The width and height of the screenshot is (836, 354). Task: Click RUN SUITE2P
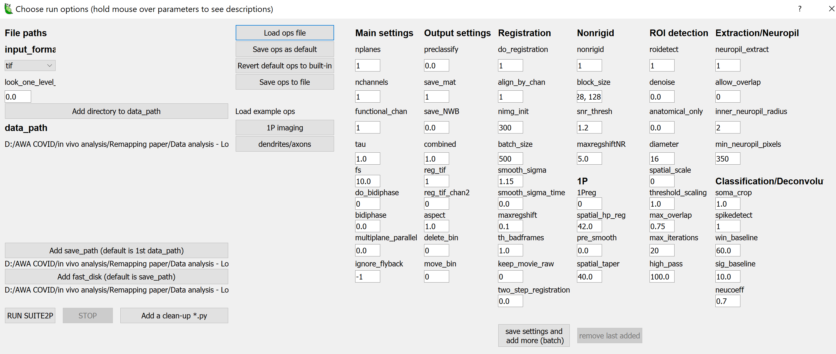[x=30, y=315]
